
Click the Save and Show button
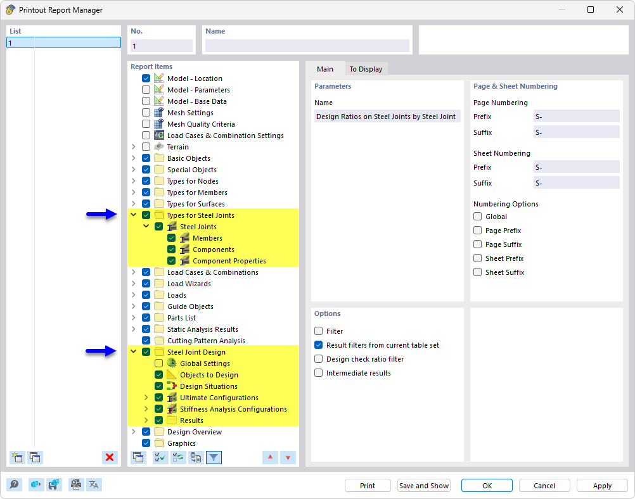point(423,485)
